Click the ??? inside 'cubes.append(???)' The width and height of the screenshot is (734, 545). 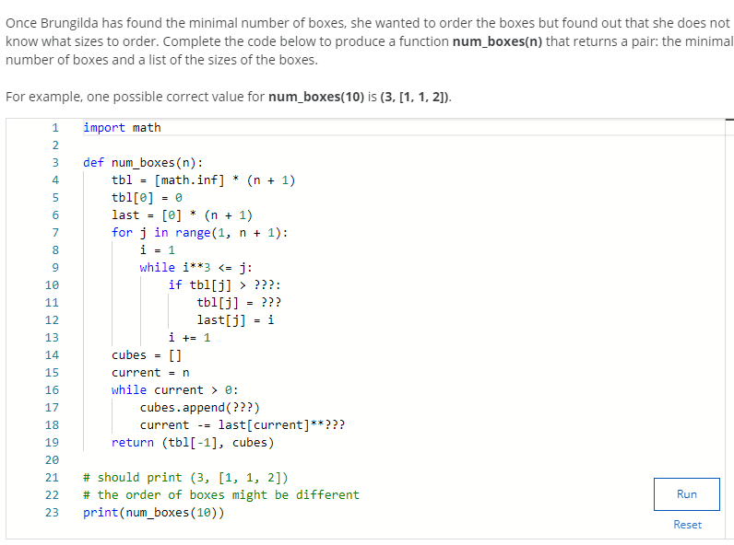(243, 408)
